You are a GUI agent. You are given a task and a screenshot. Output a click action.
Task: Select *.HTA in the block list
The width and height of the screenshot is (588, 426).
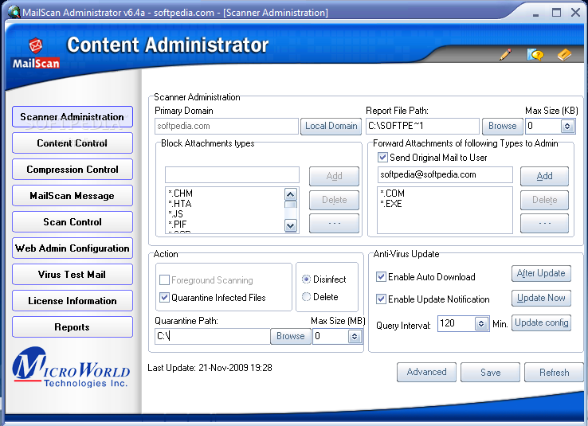tap(179, 204)
